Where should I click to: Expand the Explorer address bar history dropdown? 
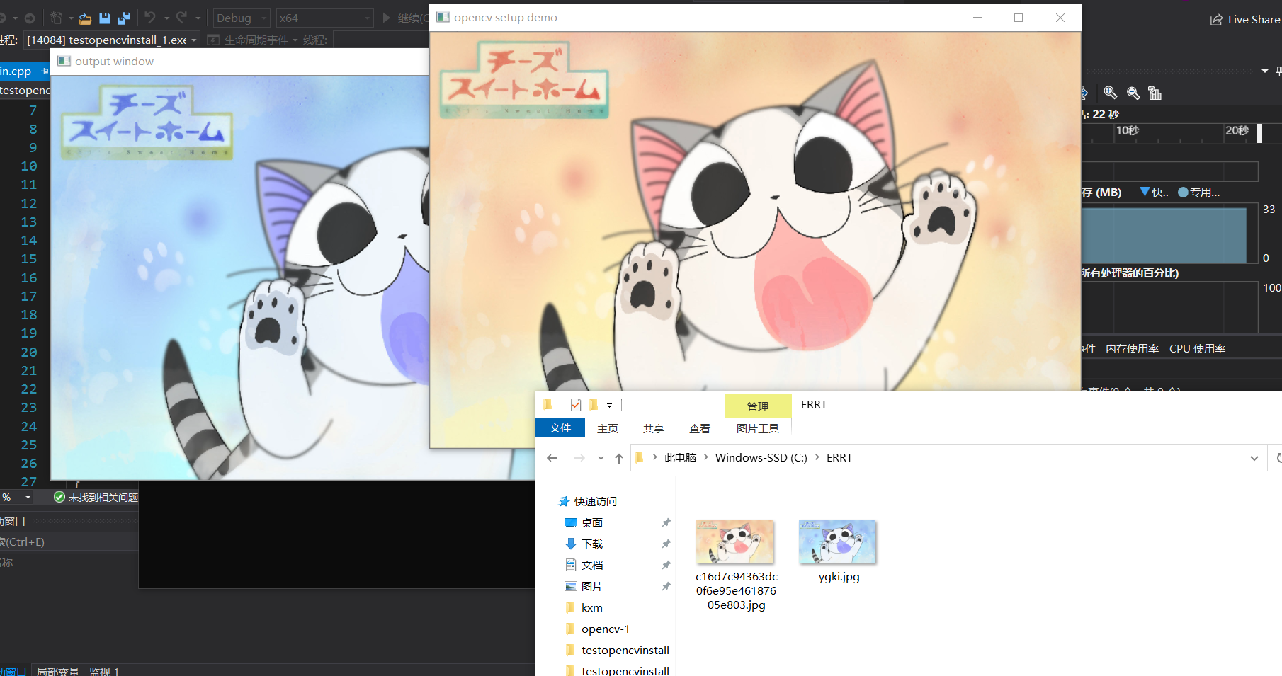coord(1254,458)
